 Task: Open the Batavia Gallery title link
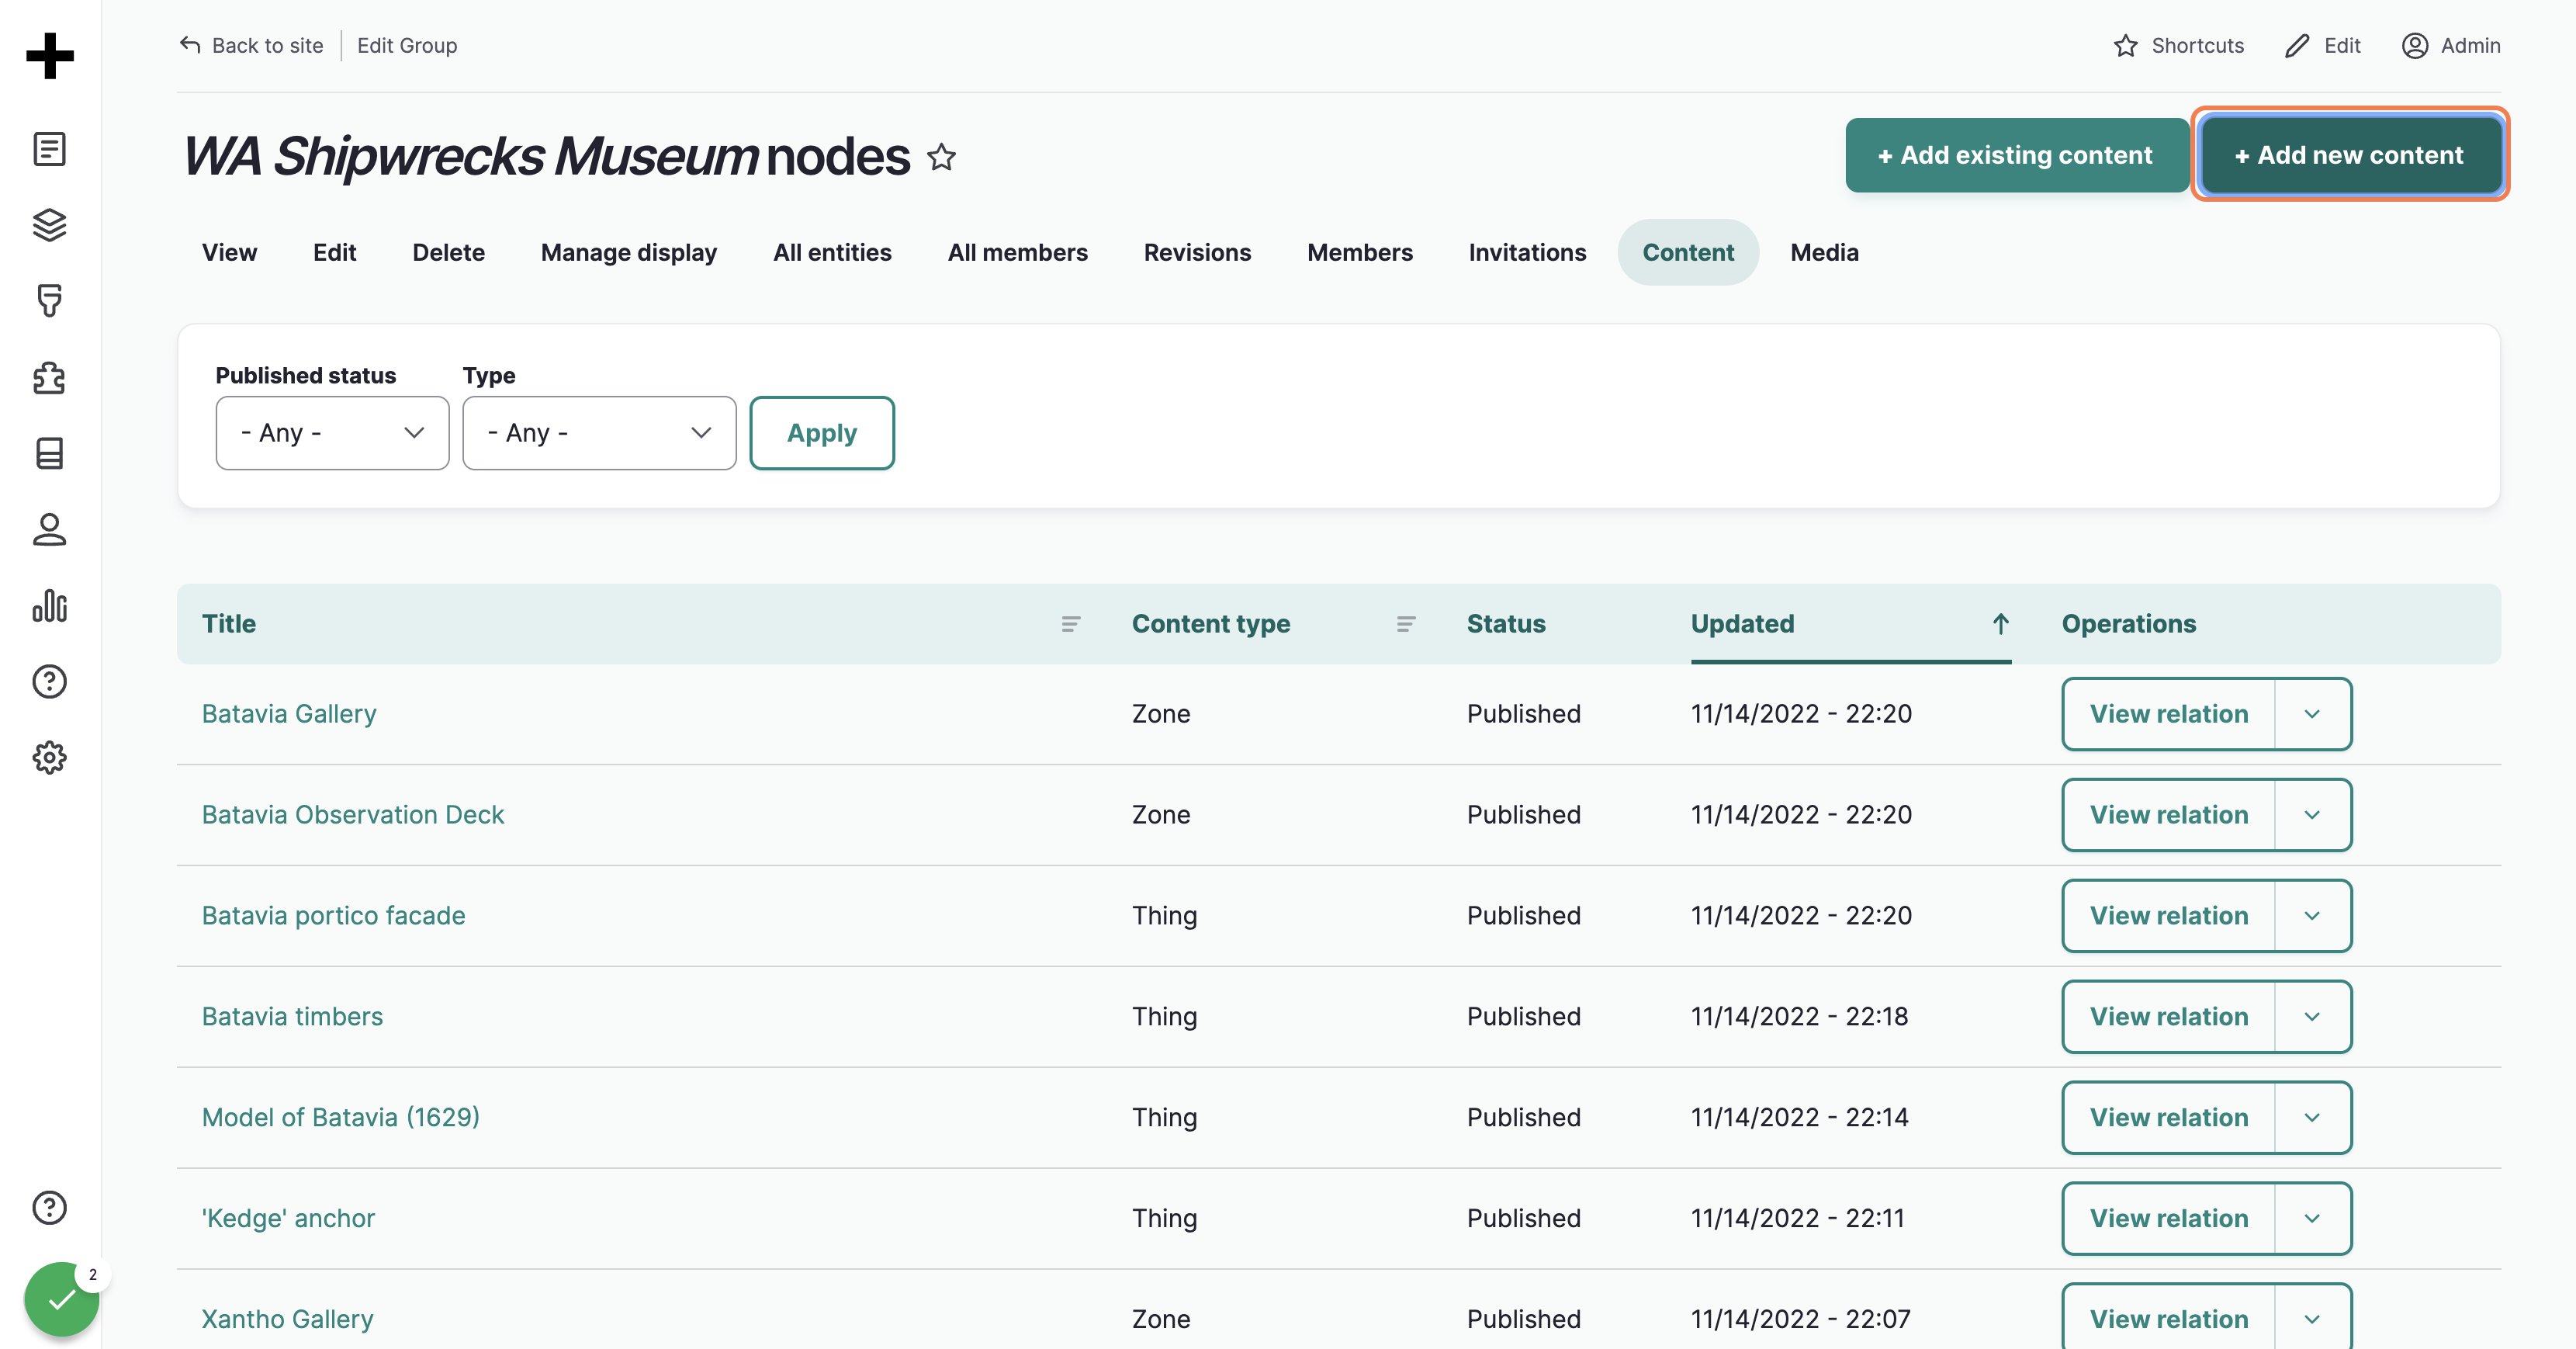click(289, 714)
